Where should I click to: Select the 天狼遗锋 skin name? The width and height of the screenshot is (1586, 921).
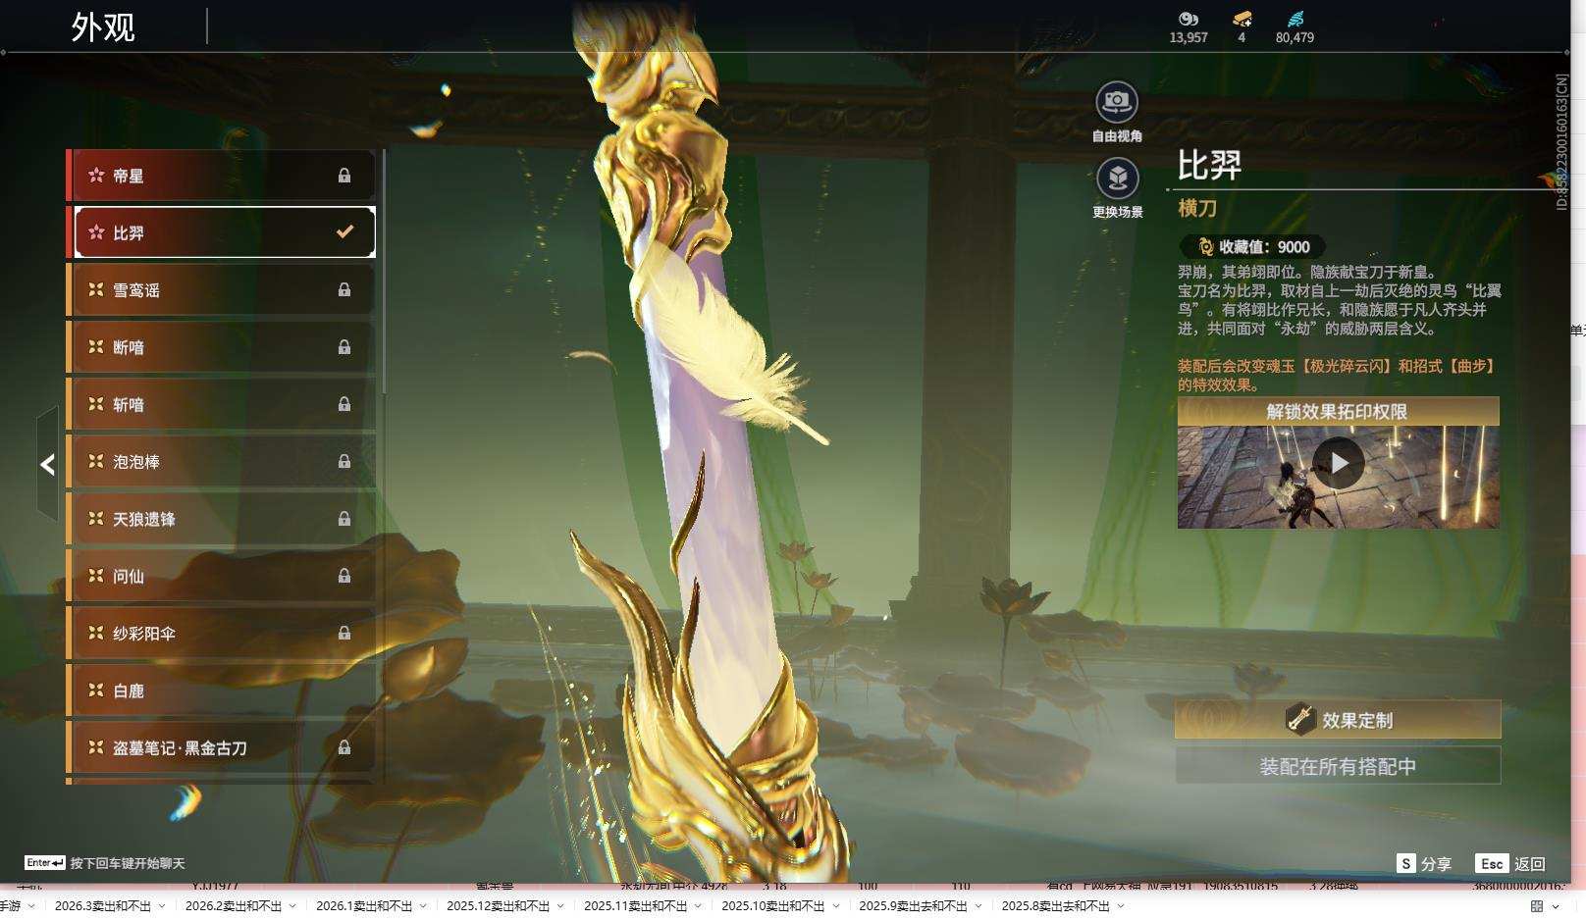tap(144, 519)
